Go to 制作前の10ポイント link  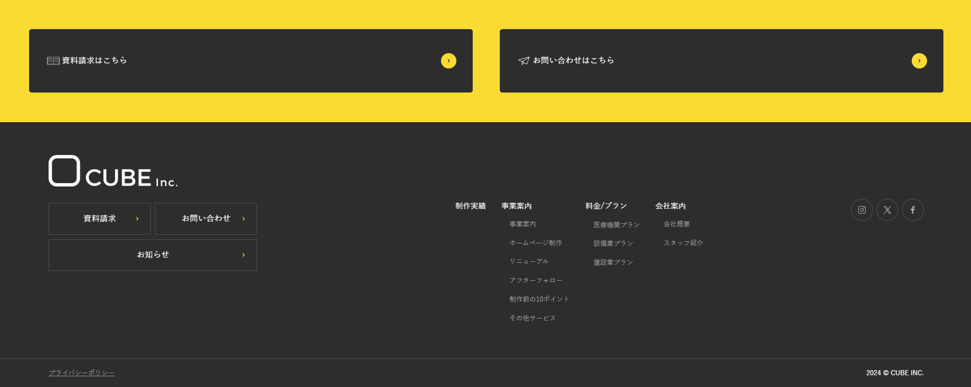(539, 300)
